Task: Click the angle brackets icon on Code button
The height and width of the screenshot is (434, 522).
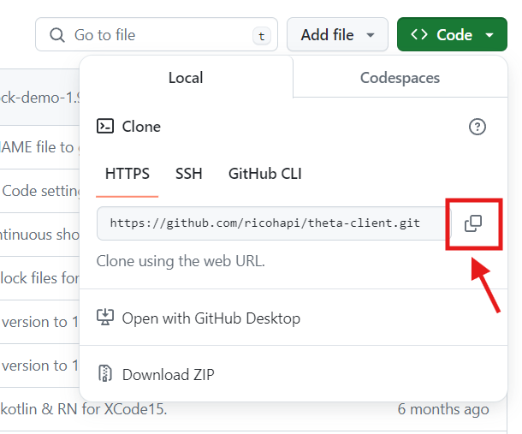Action: coord(419,34)
